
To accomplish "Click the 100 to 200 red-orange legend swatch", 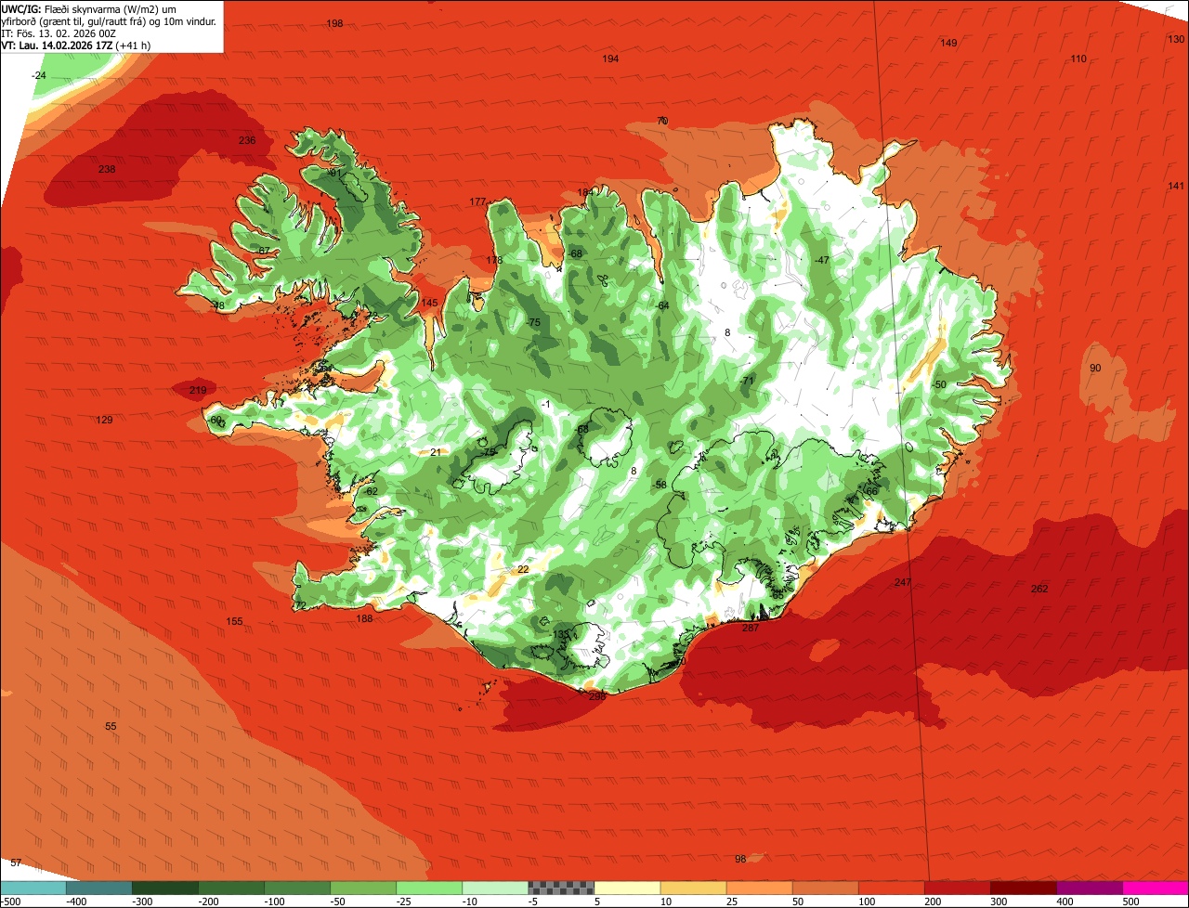I will (892, 888).
